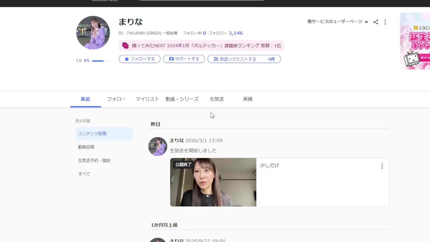Click the フォローする button

(139, 59)
